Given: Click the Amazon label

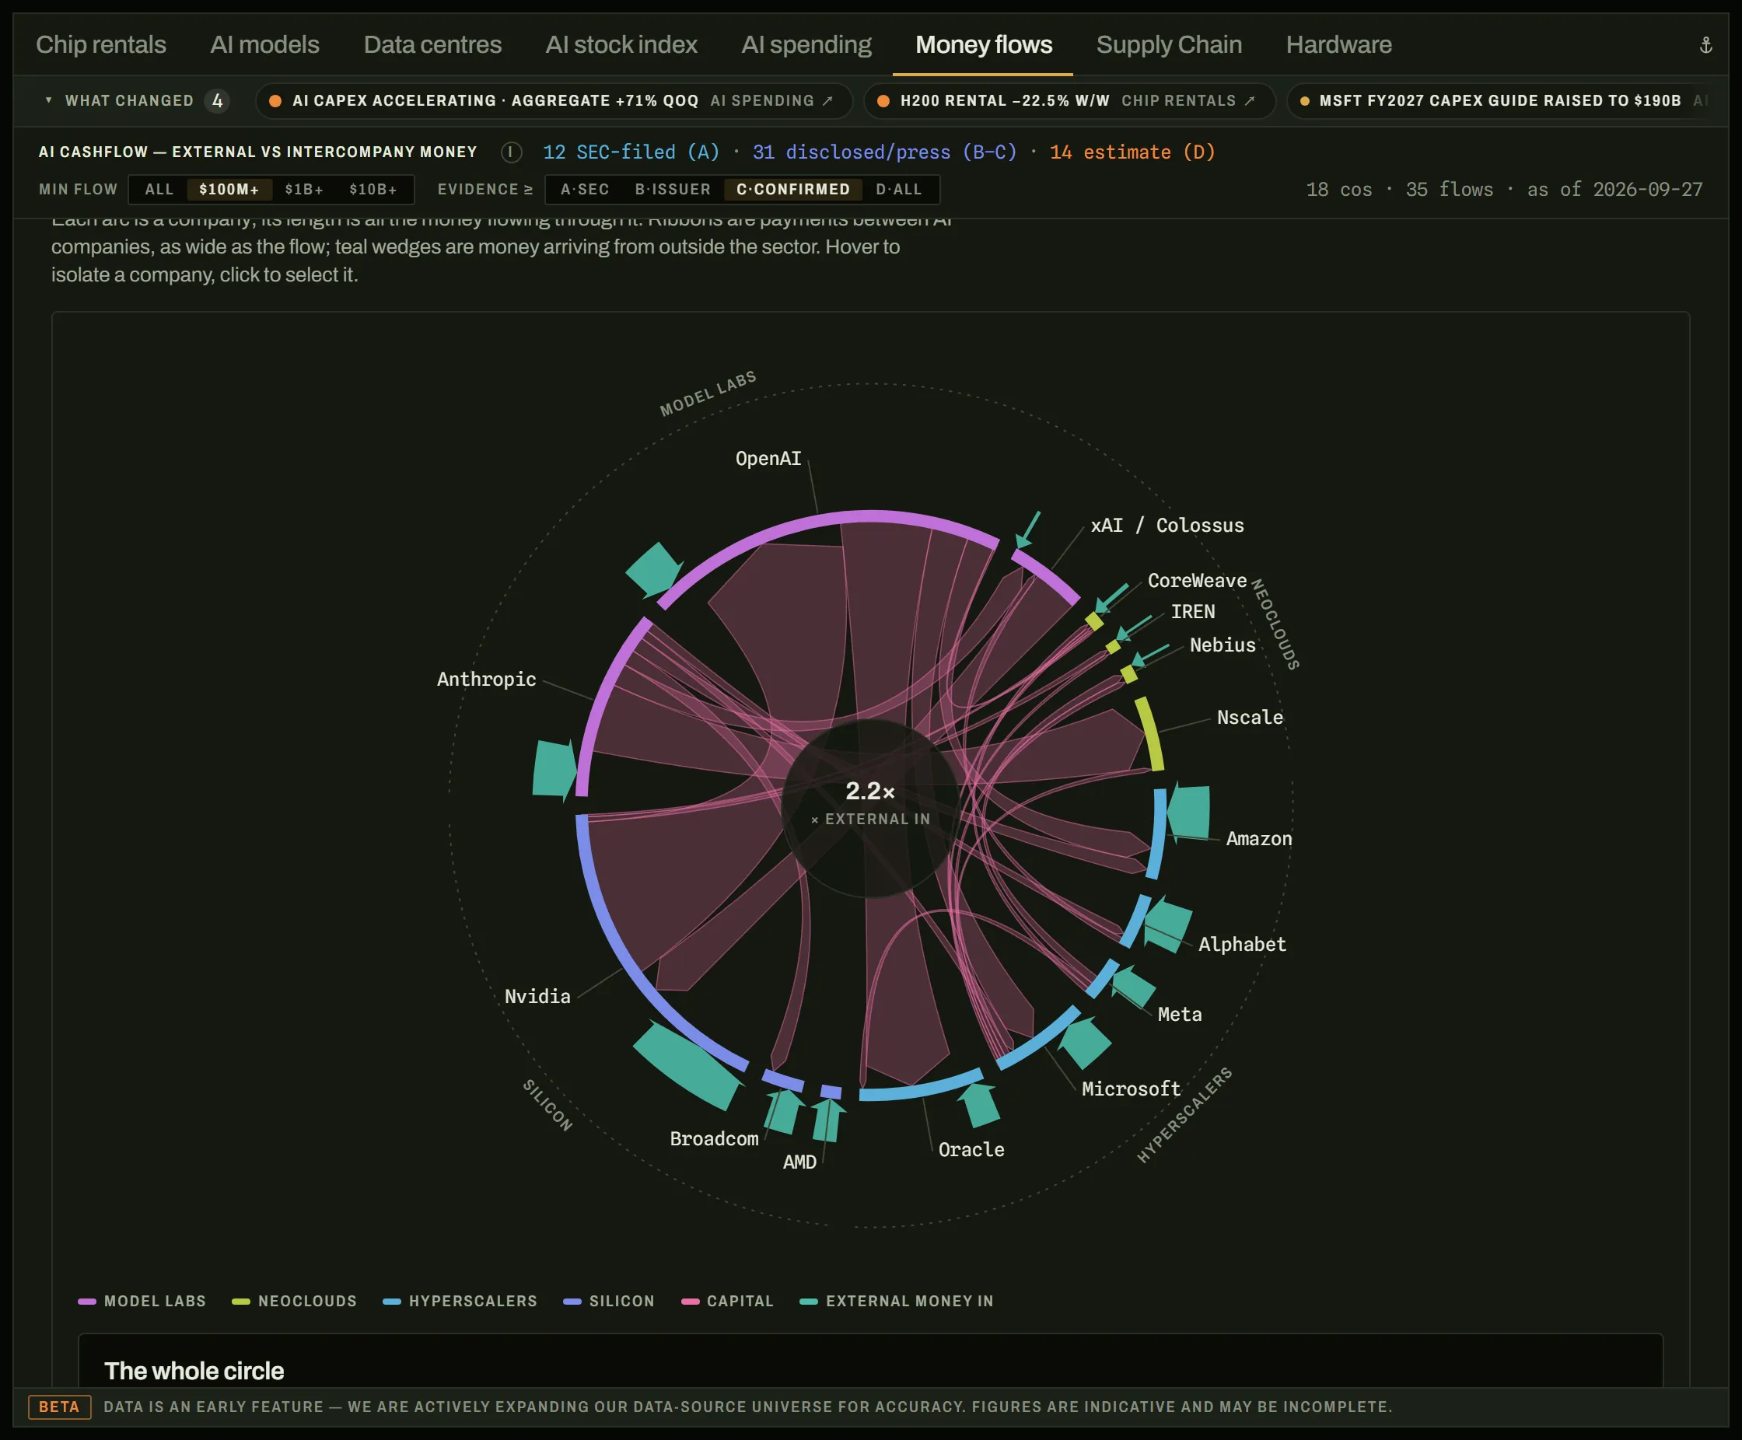Looking at the screenshot, I should pyautogui.click(x=1259, y=839).
